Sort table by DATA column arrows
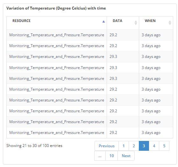178x167 pixels. point(136,23)
